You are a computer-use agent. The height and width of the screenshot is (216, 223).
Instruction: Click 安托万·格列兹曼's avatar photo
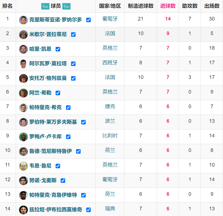pos(23,78)
